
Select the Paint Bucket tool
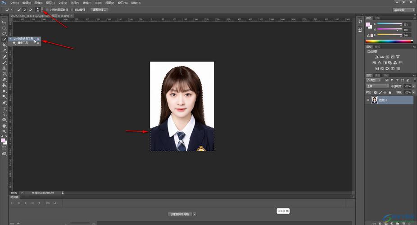[x=4, y=85]
